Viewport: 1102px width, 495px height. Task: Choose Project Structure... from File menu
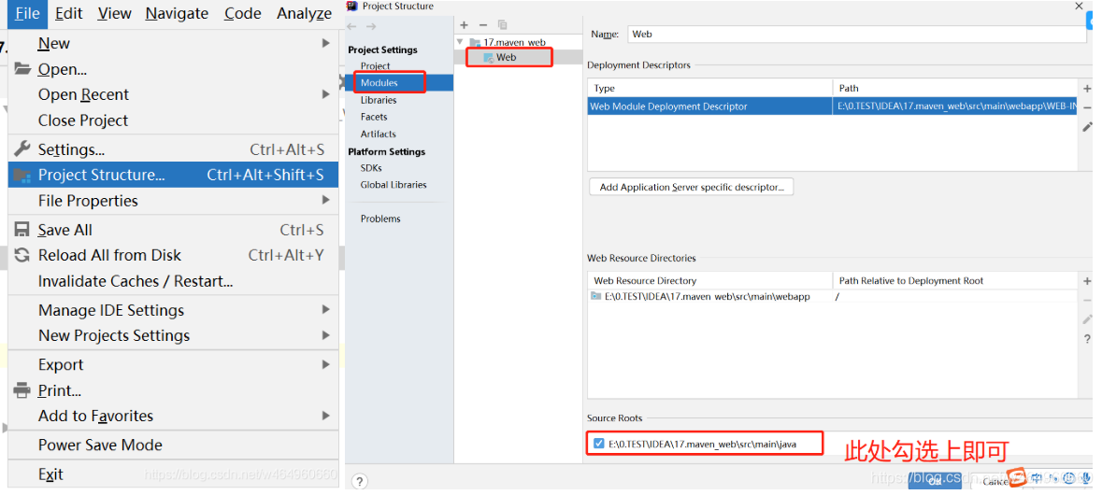pos(173,175)
